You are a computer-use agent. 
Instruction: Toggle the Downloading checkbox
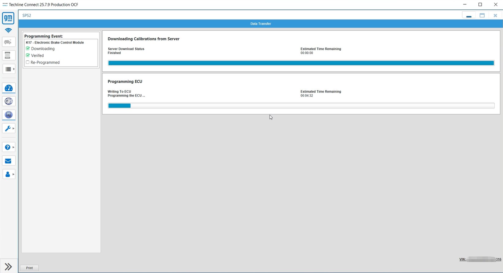point(28,49)
